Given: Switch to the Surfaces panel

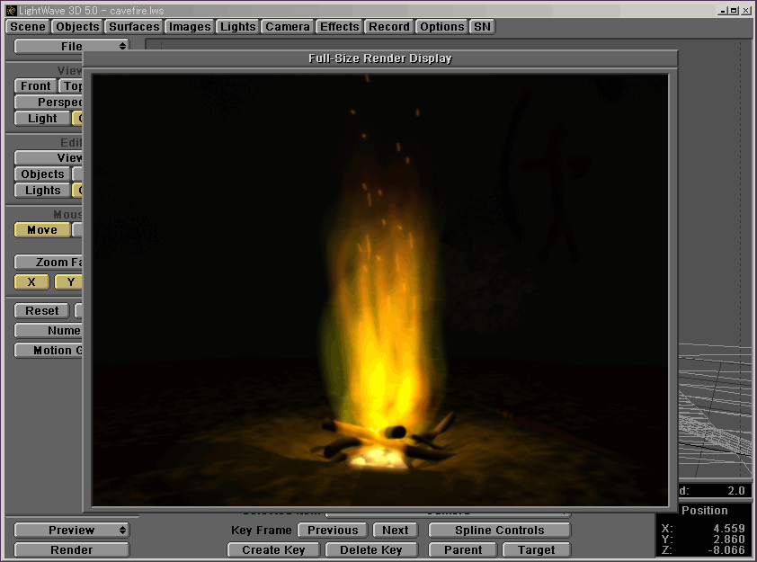Looking at the screenshot, I should coord(134,27).
